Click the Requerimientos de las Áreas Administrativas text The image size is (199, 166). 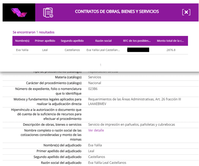pos(135,102)
